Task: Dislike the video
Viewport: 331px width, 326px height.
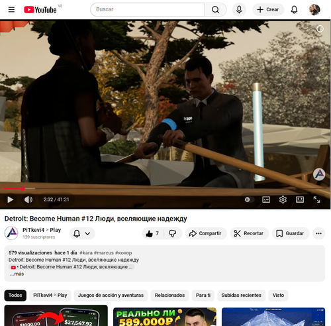Action: pos(173,233)
